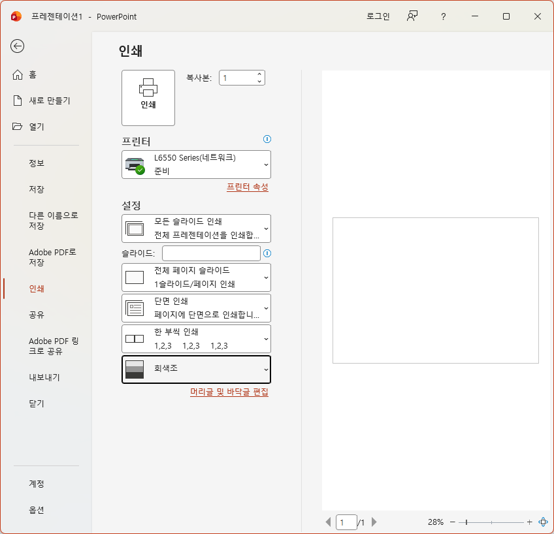Click the printer info icon beside 프린터

point(267,139)
